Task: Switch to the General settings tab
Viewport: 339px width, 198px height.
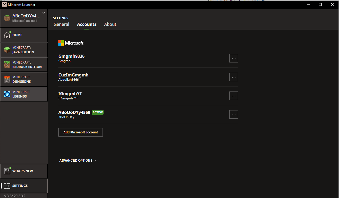Action: pos(61,24)
